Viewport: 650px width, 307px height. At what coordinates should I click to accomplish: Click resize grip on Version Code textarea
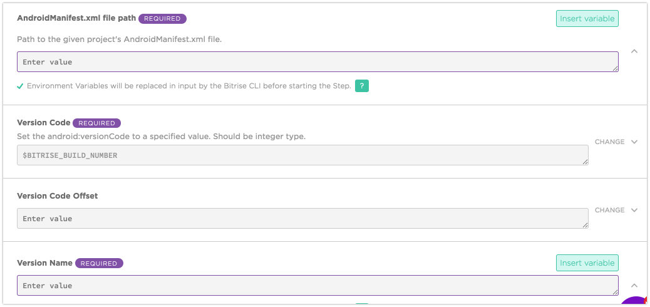click(585, 162)
